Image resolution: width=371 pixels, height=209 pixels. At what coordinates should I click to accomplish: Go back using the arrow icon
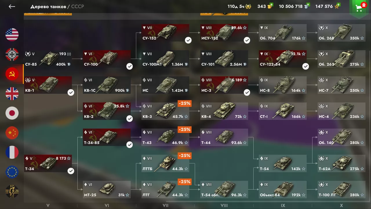pyautogui.click(x=12, y=6)
